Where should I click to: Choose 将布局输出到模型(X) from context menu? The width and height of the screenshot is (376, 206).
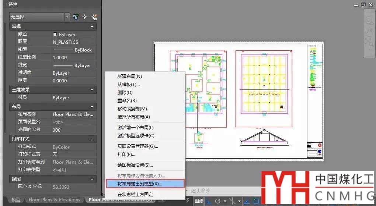(145, 184)
